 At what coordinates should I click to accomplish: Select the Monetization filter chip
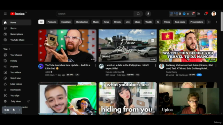82,22
